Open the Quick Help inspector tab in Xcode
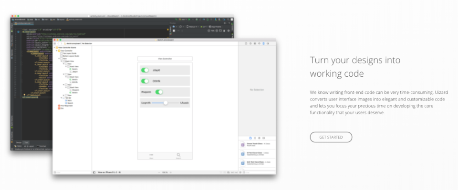Image resolution: width=458 pixels, height=190 pixels. [x=250, y=43]
